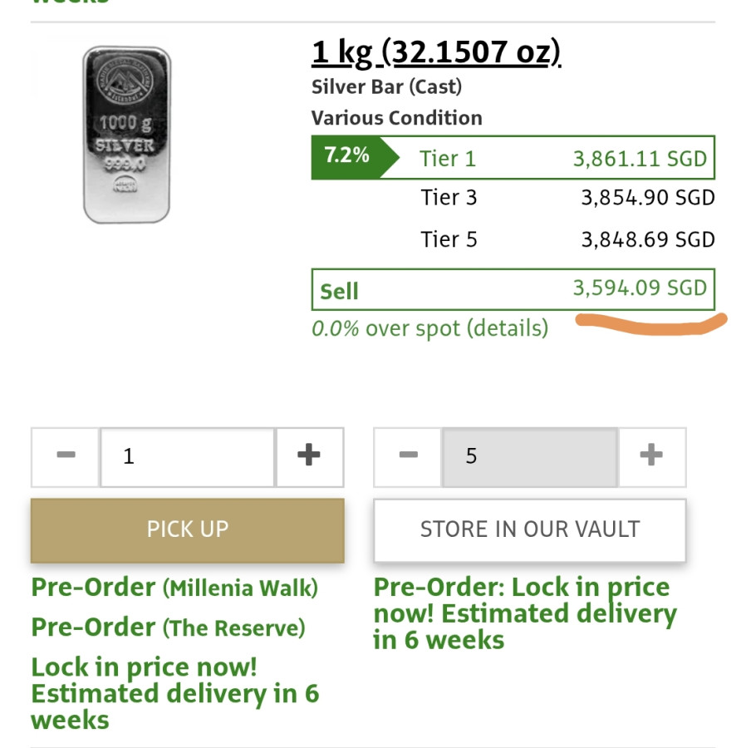
Task: Increase the pick up quantity with plus
Action: (x=309, y=456)
